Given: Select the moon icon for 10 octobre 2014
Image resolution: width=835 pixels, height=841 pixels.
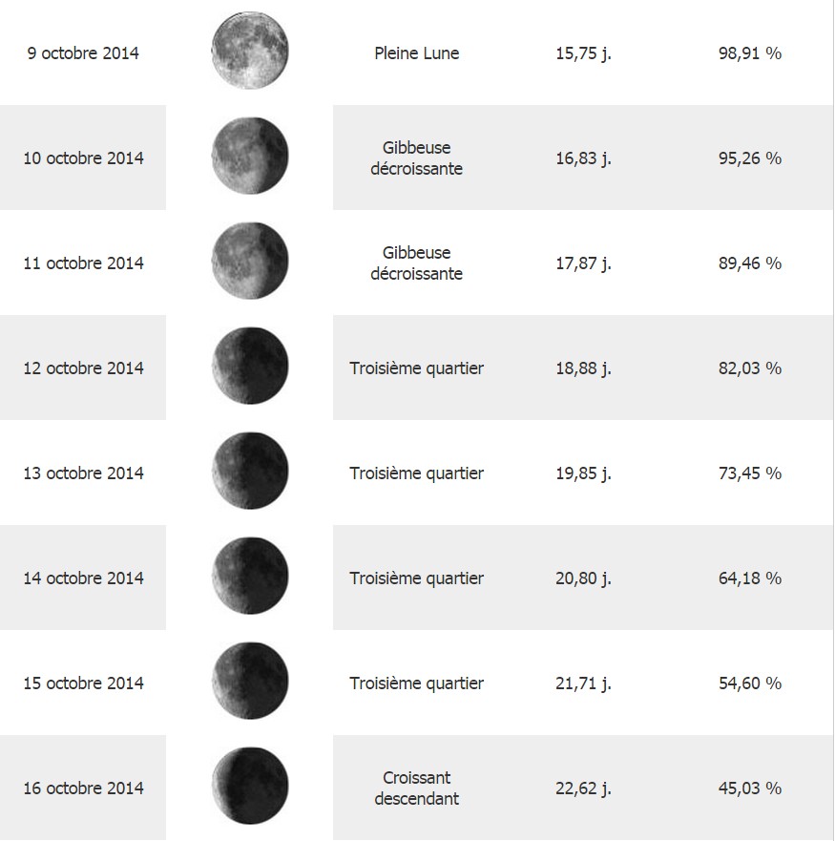Looking at the screenshot, I should tap(250, 156).
